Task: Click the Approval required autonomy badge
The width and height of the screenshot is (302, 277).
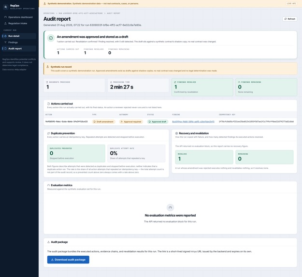Action: [131, 121]
